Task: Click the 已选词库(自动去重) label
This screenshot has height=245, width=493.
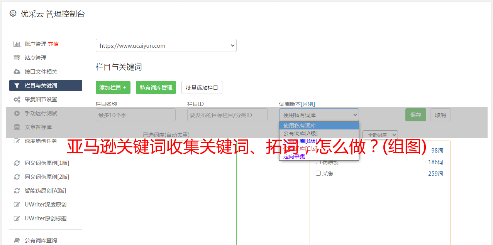Action: 166,135
